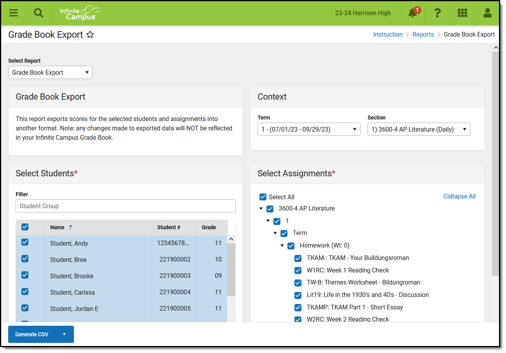Collapse the Term tree node

[275, 233]
